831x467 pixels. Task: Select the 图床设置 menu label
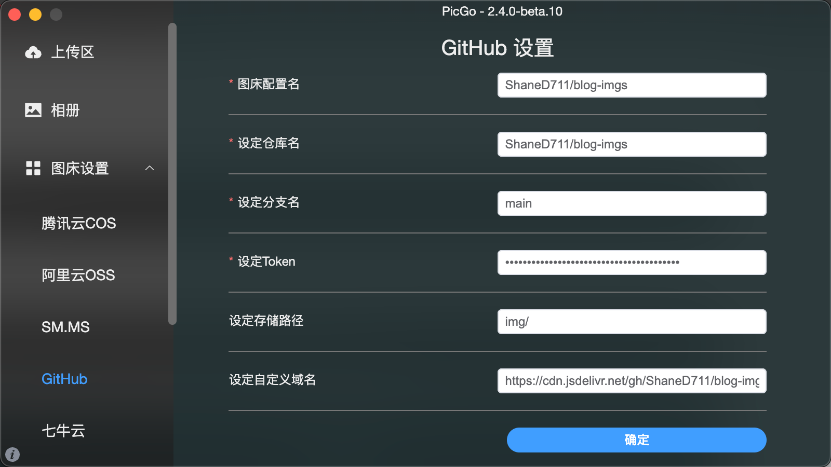click(80, 168)
